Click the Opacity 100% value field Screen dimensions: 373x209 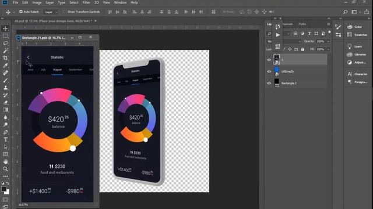[321, 41]
